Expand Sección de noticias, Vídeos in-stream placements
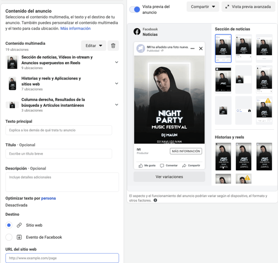Image resolution: width=278 pixels, height=263 pixels. point(117,62)
